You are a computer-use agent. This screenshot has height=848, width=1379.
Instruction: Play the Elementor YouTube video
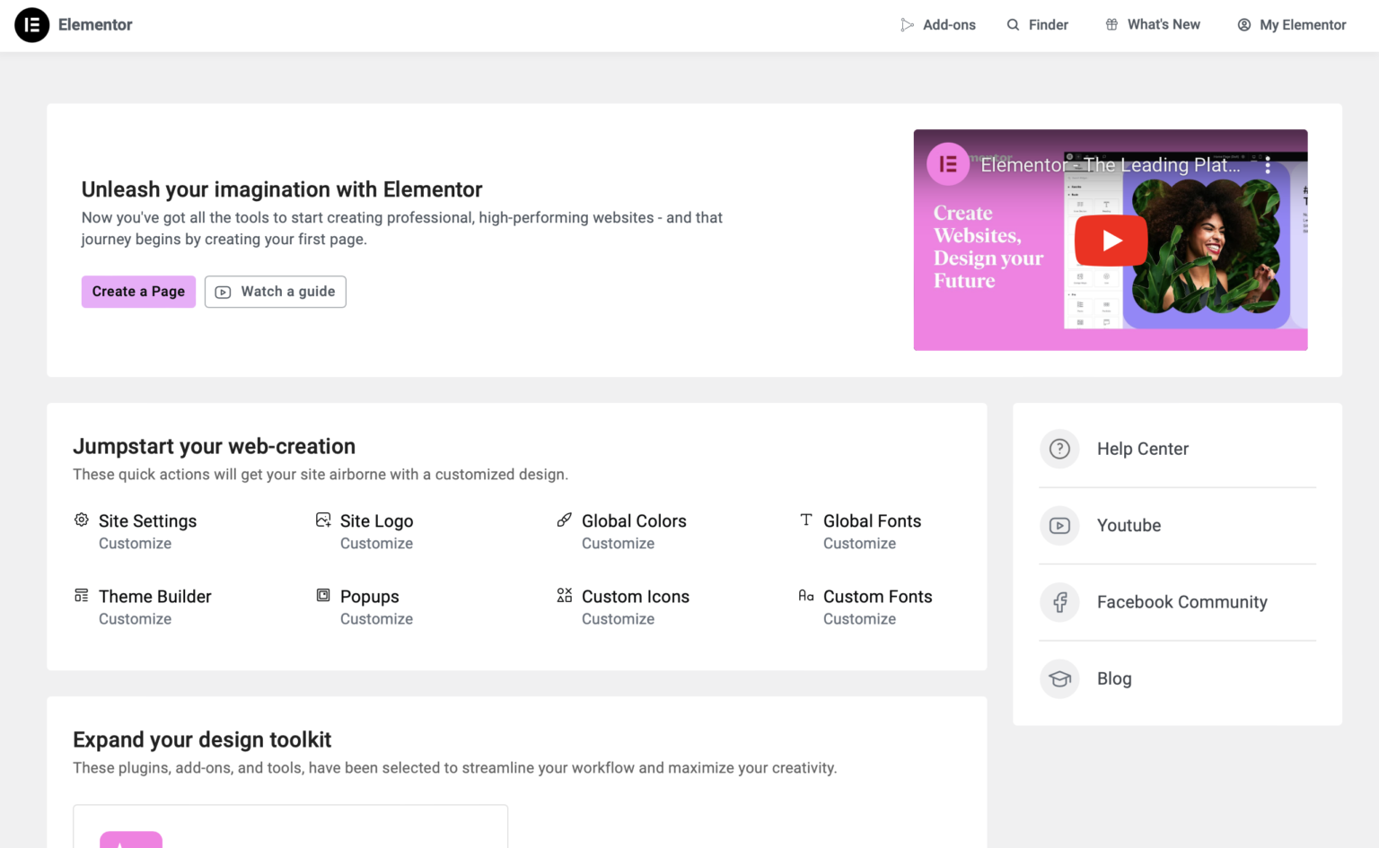coord(1111,240)
